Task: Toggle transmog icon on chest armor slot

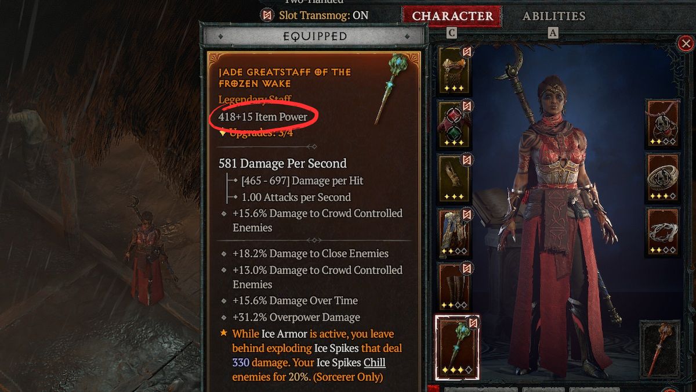Action: tap(466, 106)
